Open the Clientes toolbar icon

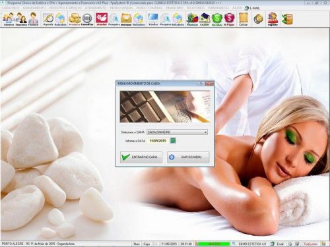coord(9,19)
